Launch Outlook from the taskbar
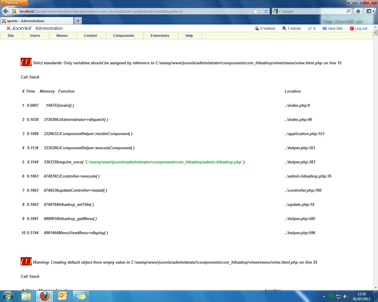This screenshot has width=378, height=302. pyautogui.click(x=63, y=296)
